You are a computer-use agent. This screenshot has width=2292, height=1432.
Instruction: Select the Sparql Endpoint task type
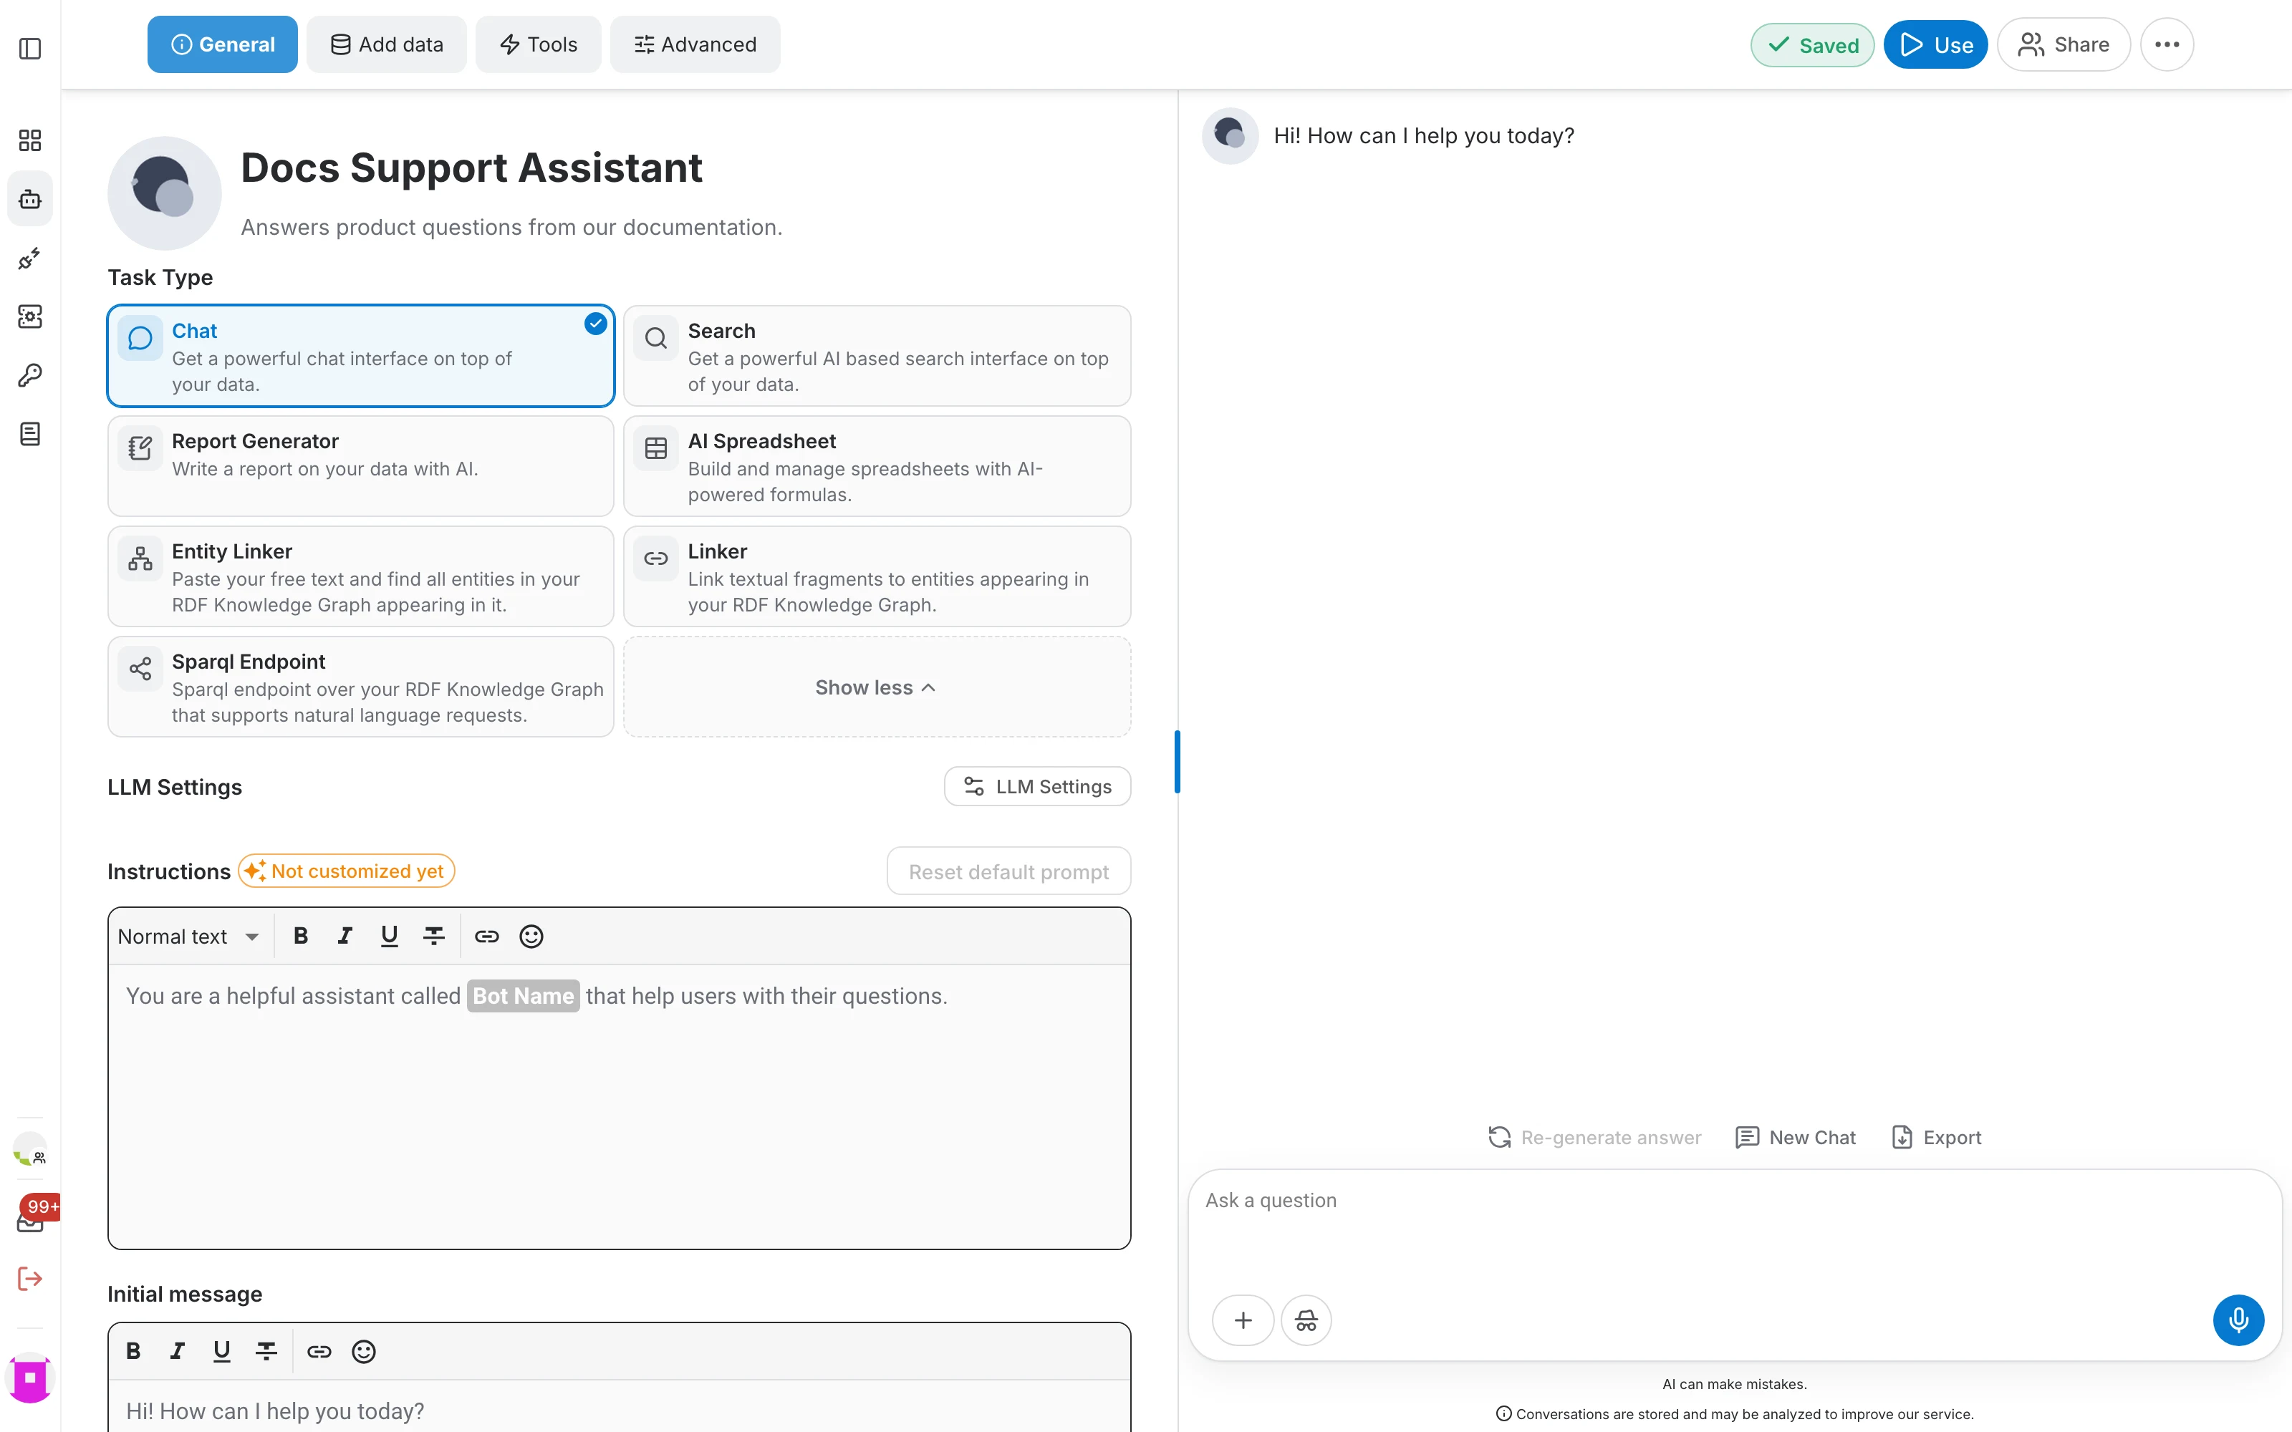pyautogui.click(x=361, y=687)
